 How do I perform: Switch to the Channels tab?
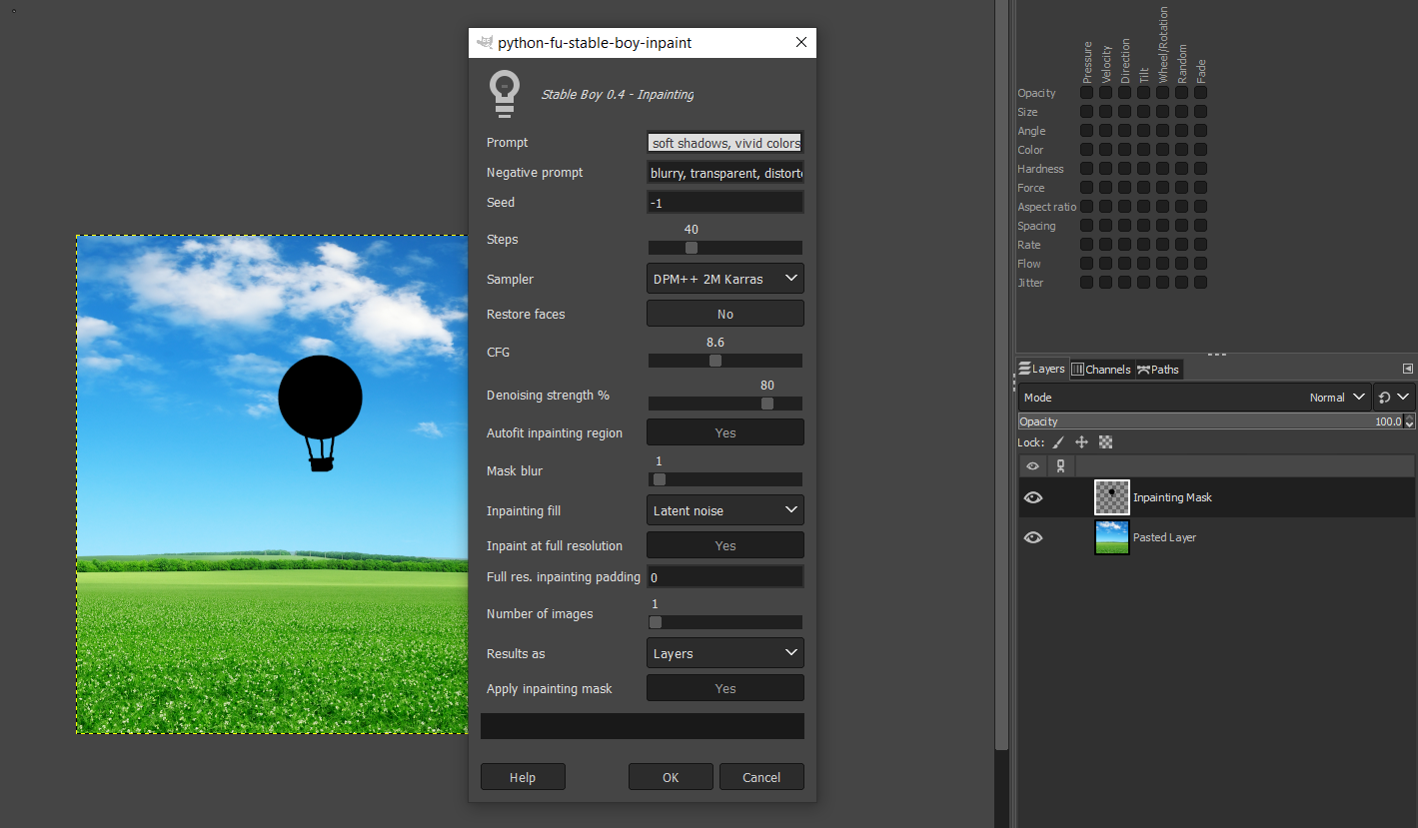tap(1101, 369)
